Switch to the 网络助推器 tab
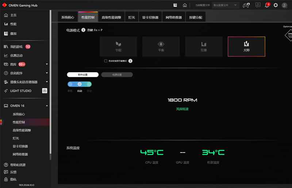 coord(174,17)
